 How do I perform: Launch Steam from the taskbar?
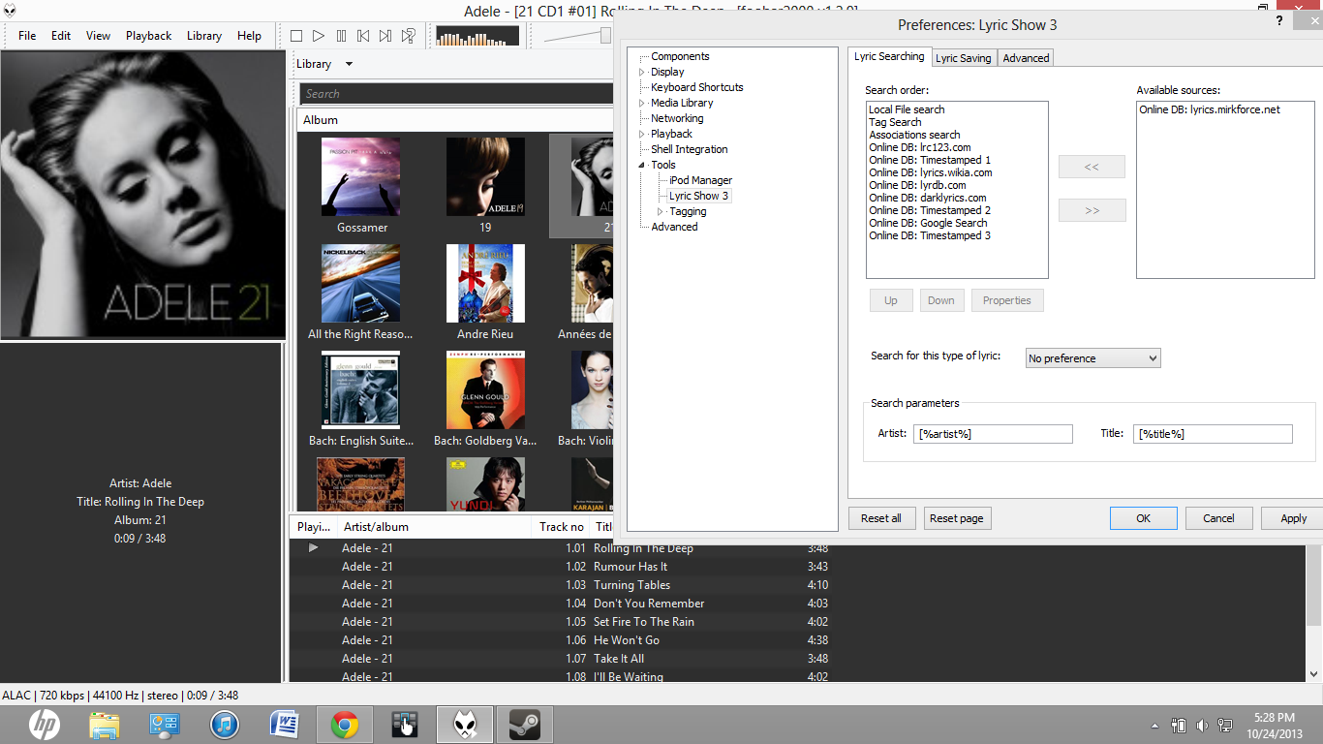pos(525,724)
